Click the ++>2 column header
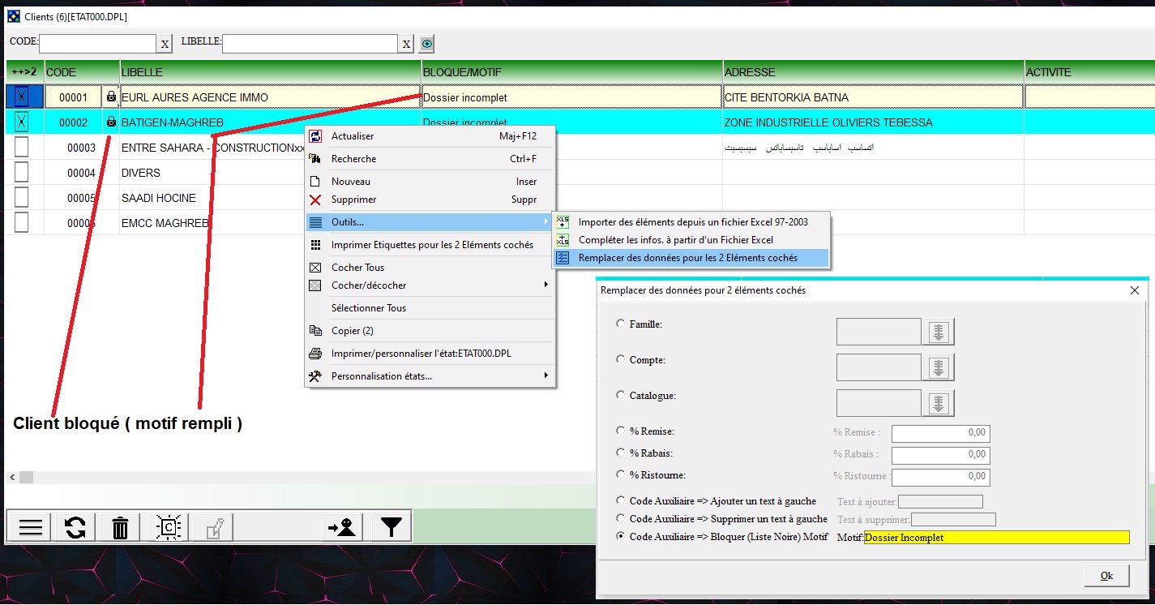This screenshot has height=605, width=1155. 24,72
